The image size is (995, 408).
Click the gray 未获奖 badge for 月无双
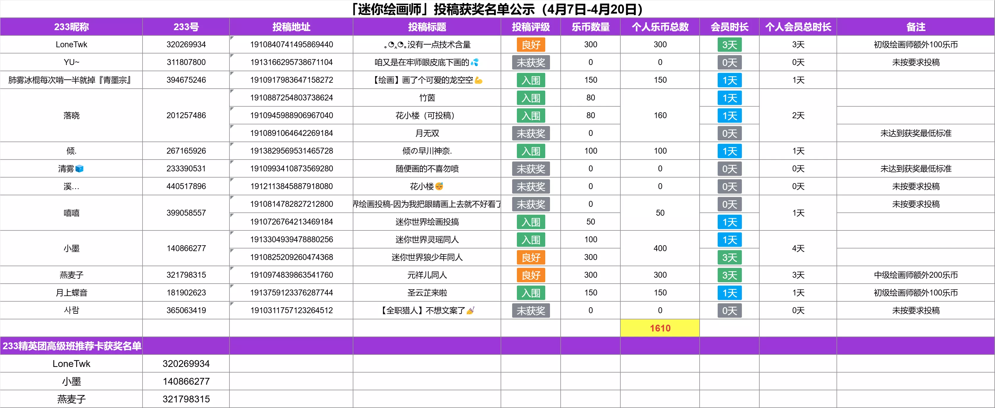(531, 134)
